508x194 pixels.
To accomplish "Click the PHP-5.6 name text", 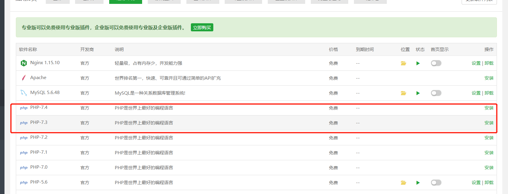I will pos(39,182).
